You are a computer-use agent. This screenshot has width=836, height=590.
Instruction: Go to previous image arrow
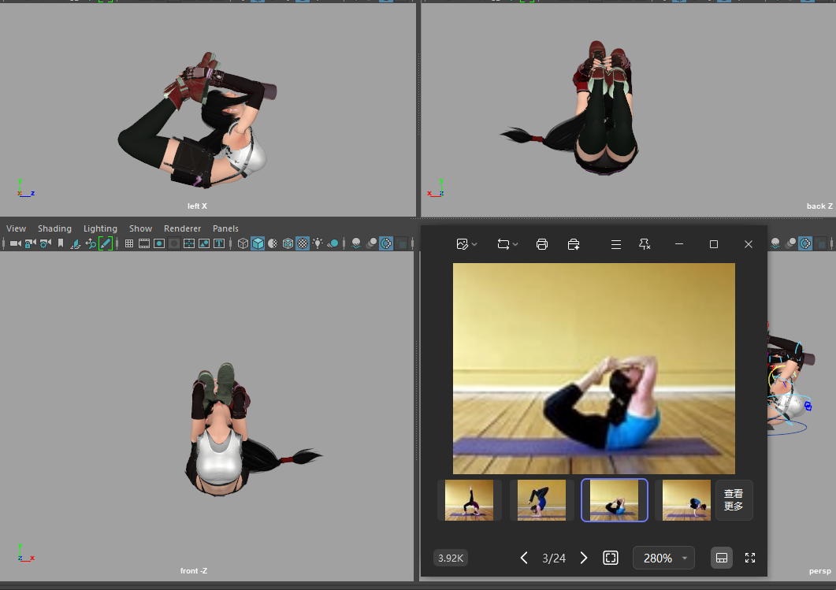point(524,558)
